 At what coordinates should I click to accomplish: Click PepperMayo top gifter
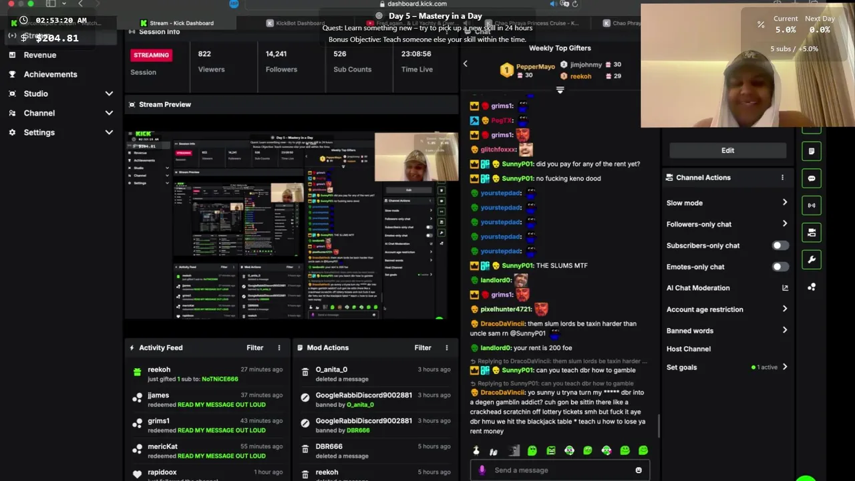536,67
